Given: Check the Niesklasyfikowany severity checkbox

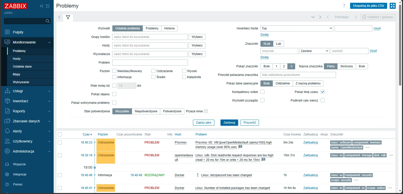Looking at the screenshot, I should tap(114, 71).
